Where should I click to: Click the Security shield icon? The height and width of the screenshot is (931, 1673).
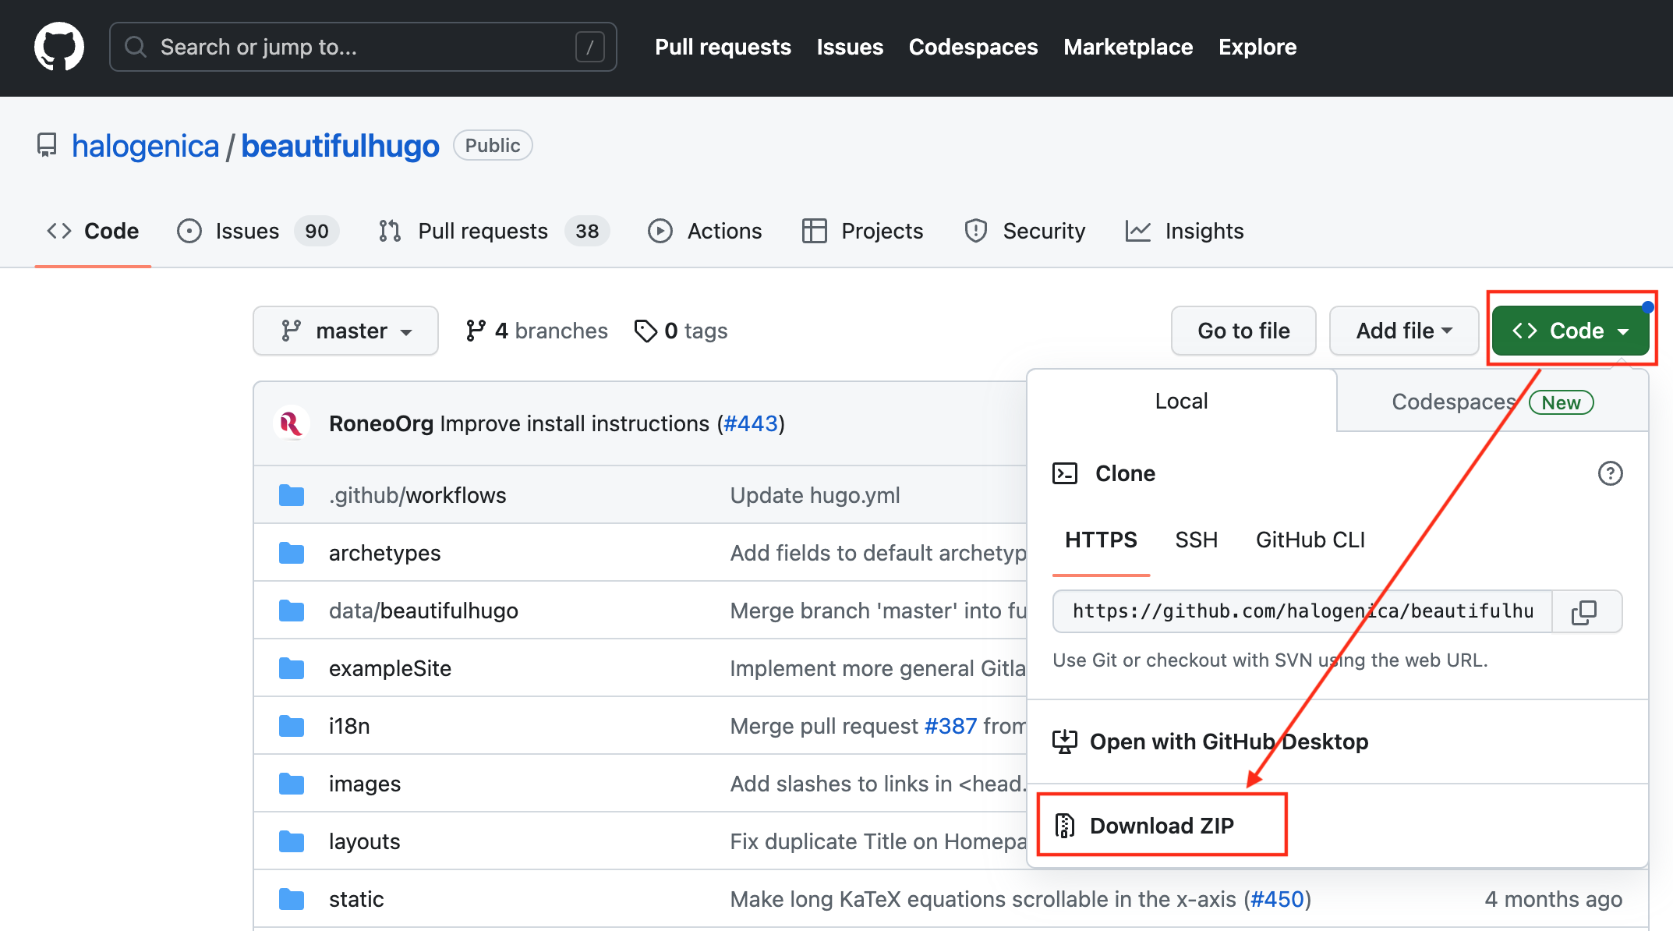pos(976,231)
